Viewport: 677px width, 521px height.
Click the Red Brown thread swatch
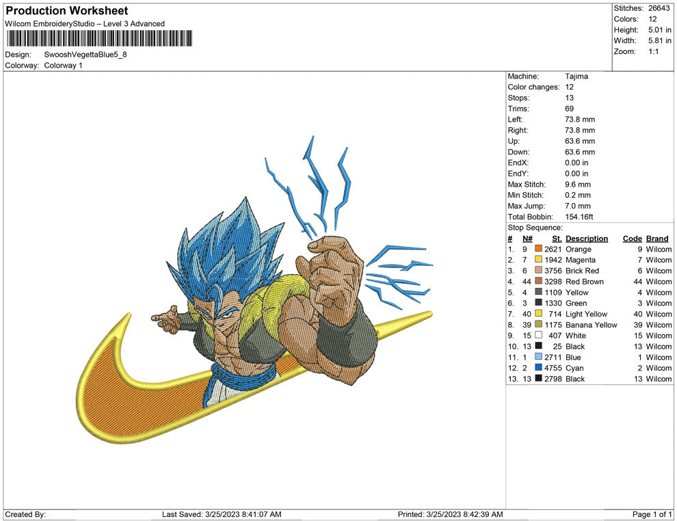click(x=538, y=281)
